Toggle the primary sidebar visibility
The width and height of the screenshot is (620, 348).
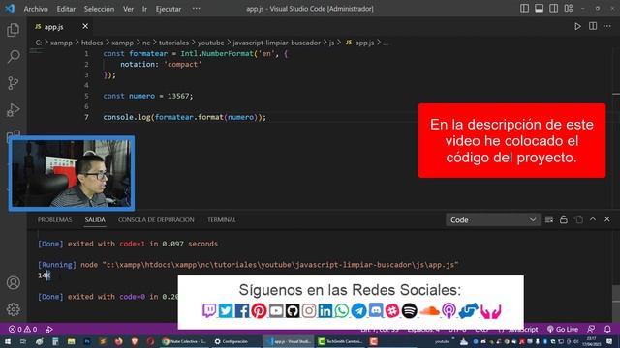point(525,9)
